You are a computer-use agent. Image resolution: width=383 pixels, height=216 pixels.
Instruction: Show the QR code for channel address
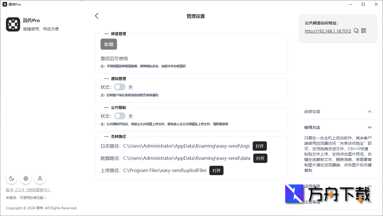tap(363, 31)
